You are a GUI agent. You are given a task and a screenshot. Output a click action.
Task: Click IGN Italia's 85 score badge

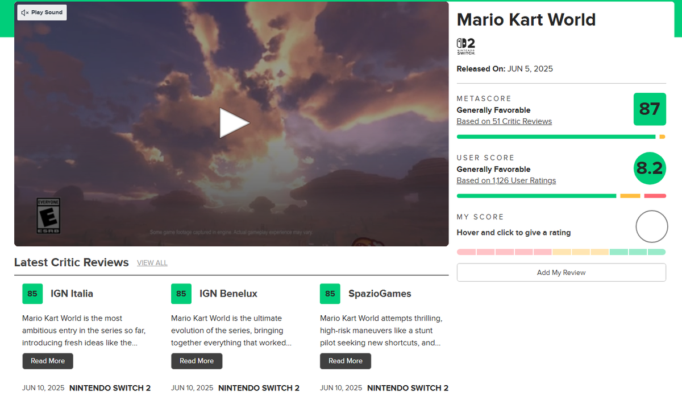click(32, 294)
